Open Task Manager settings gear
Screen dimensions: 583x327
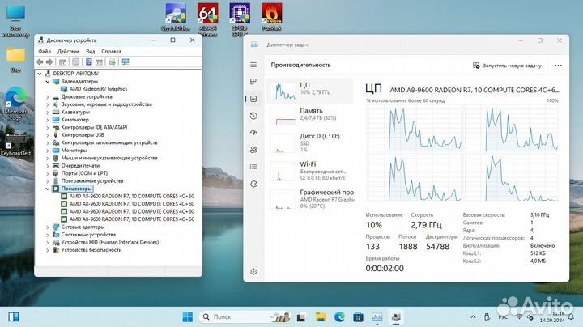253,272
